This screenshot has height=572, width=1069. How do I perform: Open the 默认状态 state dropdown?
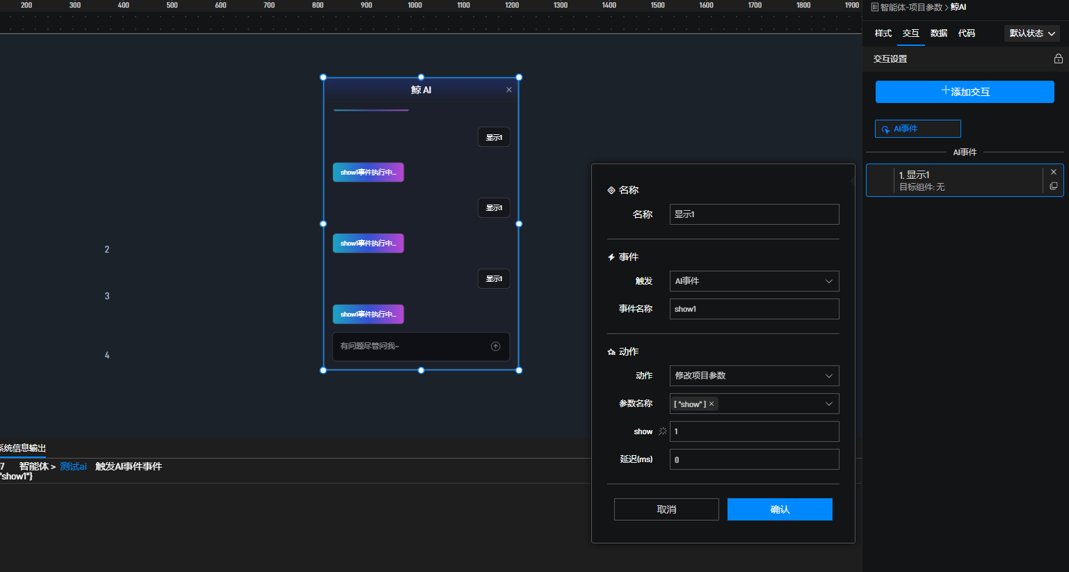(x=1031, y=33)
